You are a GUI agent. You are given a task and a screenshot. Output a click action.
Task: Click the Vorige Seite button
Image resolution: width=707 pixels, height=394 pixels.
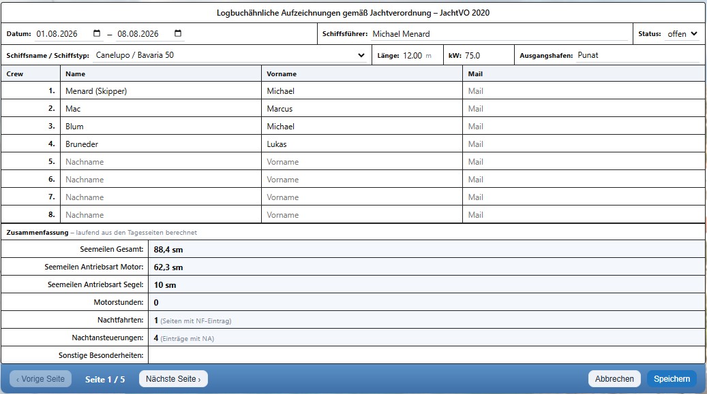click(41, 379)
